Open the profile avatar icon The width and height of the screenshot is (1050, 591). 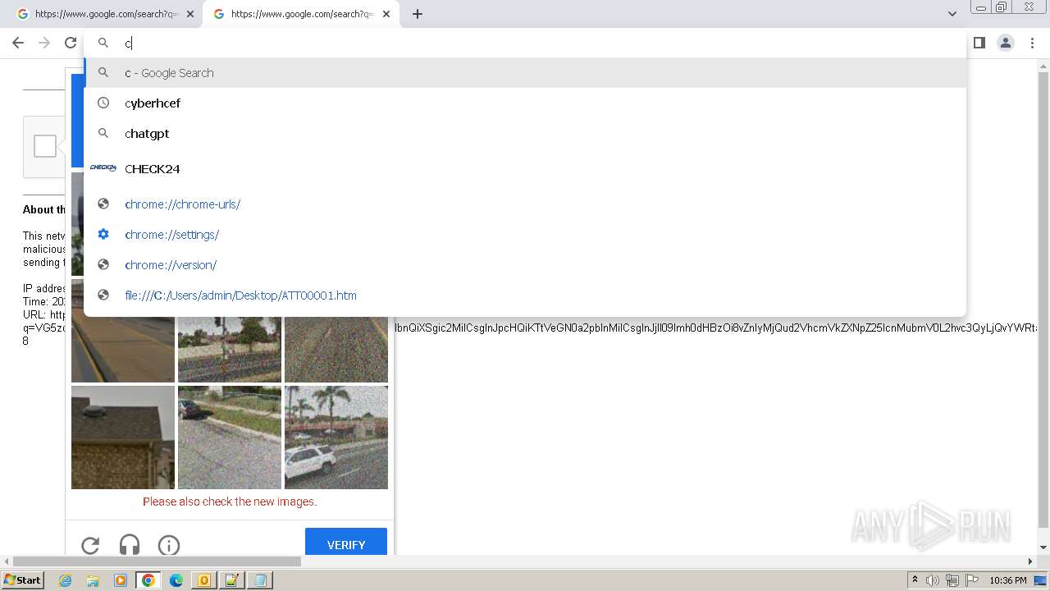1005,43
